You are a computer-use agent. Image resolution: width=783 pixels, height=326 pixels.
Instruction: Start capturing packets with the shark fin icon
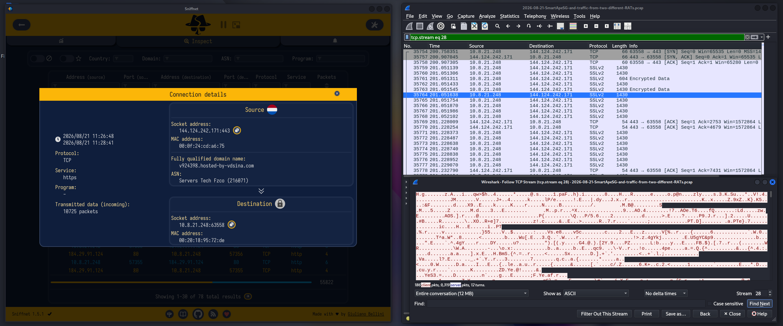409,26
